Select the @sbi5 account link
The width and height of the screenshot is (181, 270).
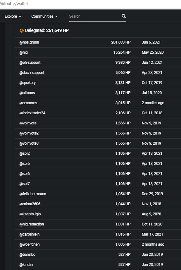coord(24,164)
